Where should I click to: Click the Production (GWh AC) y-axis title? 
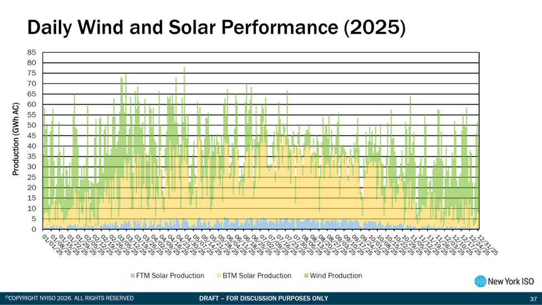click(x=16, y=139)
